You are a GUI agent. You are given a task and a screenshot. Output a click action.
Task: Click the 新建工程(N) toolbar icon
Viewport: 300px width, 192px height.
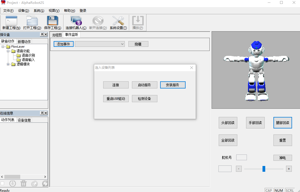point(11,22)
